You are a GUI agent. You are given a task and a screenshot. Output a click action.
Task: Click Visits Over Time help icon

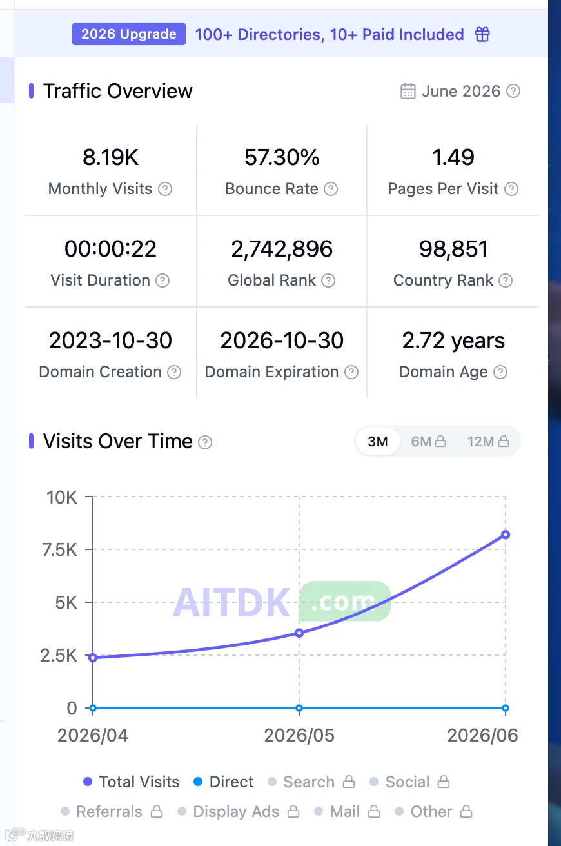[205, 442]
